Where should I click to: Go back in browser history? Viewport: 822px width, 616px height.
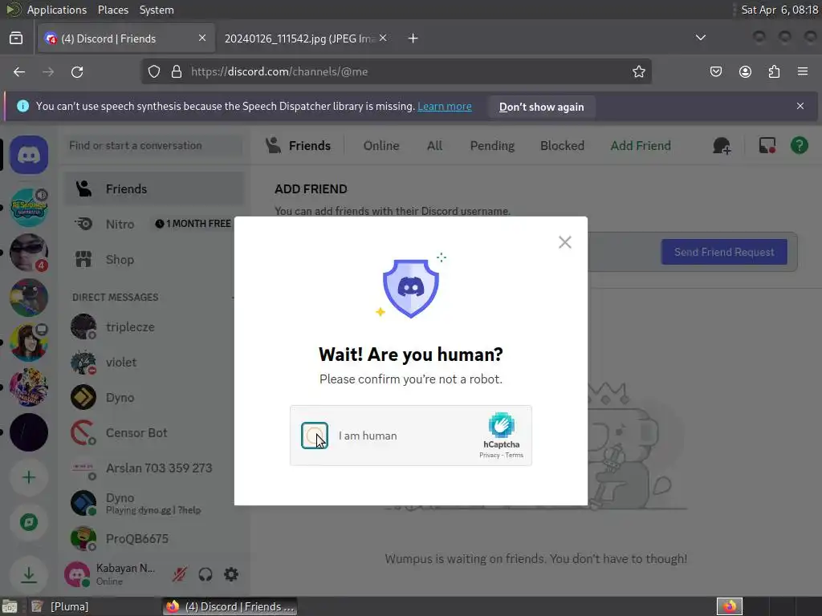click(19, 71)
